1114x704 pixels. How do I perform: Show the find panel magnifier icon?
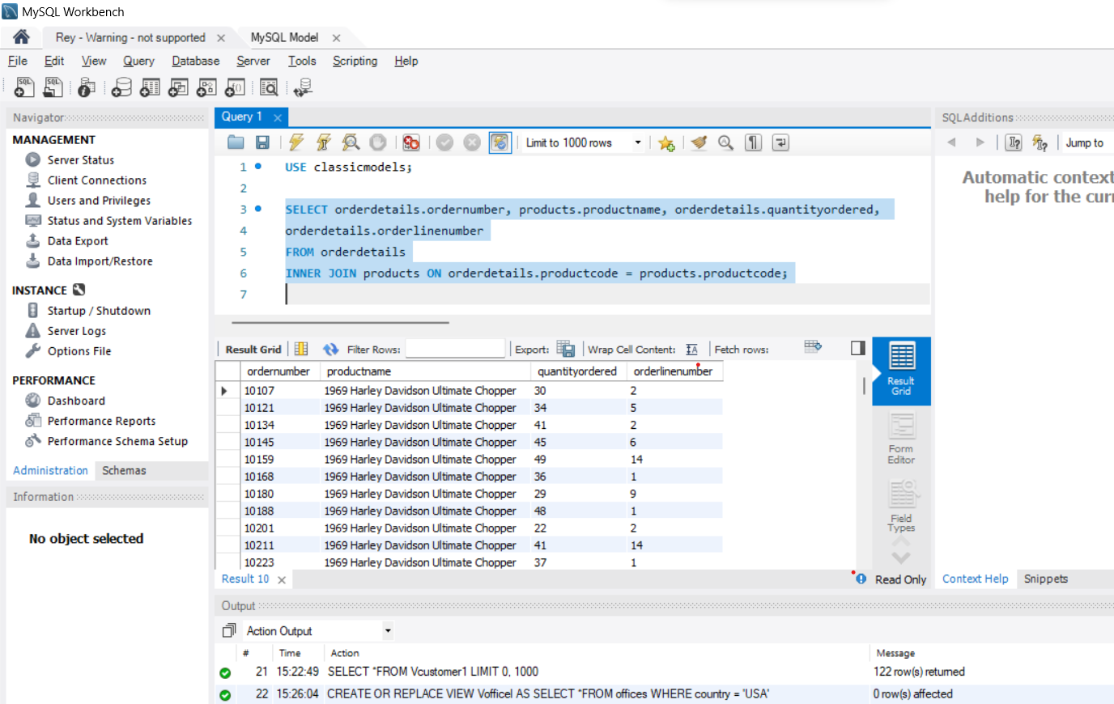726,142
